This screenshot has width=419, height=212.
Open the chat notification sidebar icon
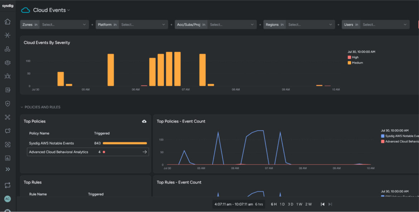pos(8,131)
